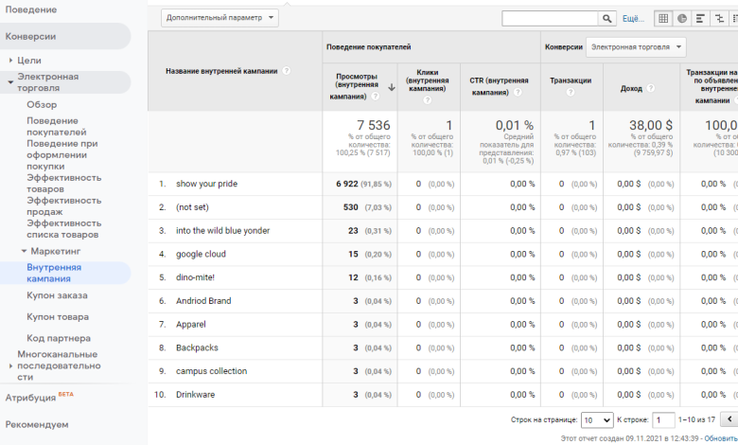Select the performance bar view icon
738x445 pixels.
point(700,18)
